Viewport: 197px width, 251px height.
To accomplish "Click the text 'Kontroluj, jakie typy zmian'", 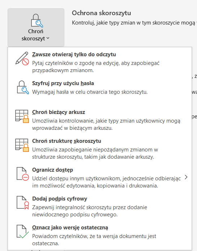I will [103, 23].
